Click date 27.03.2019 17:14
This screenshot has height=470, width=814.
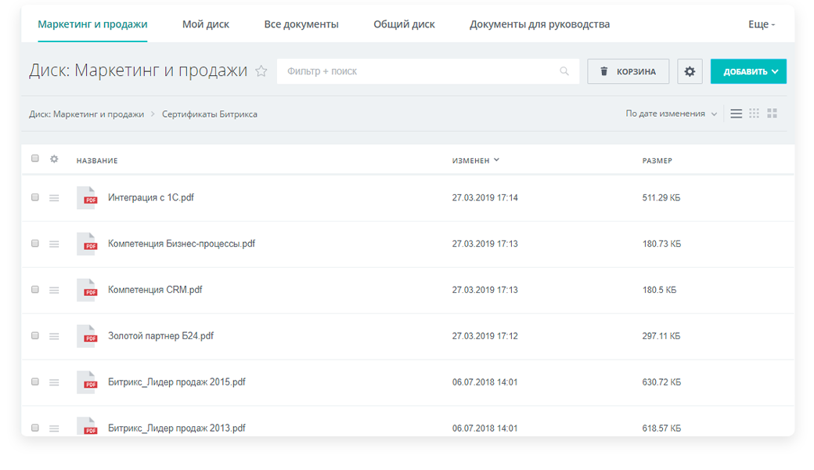coord(484,198)
